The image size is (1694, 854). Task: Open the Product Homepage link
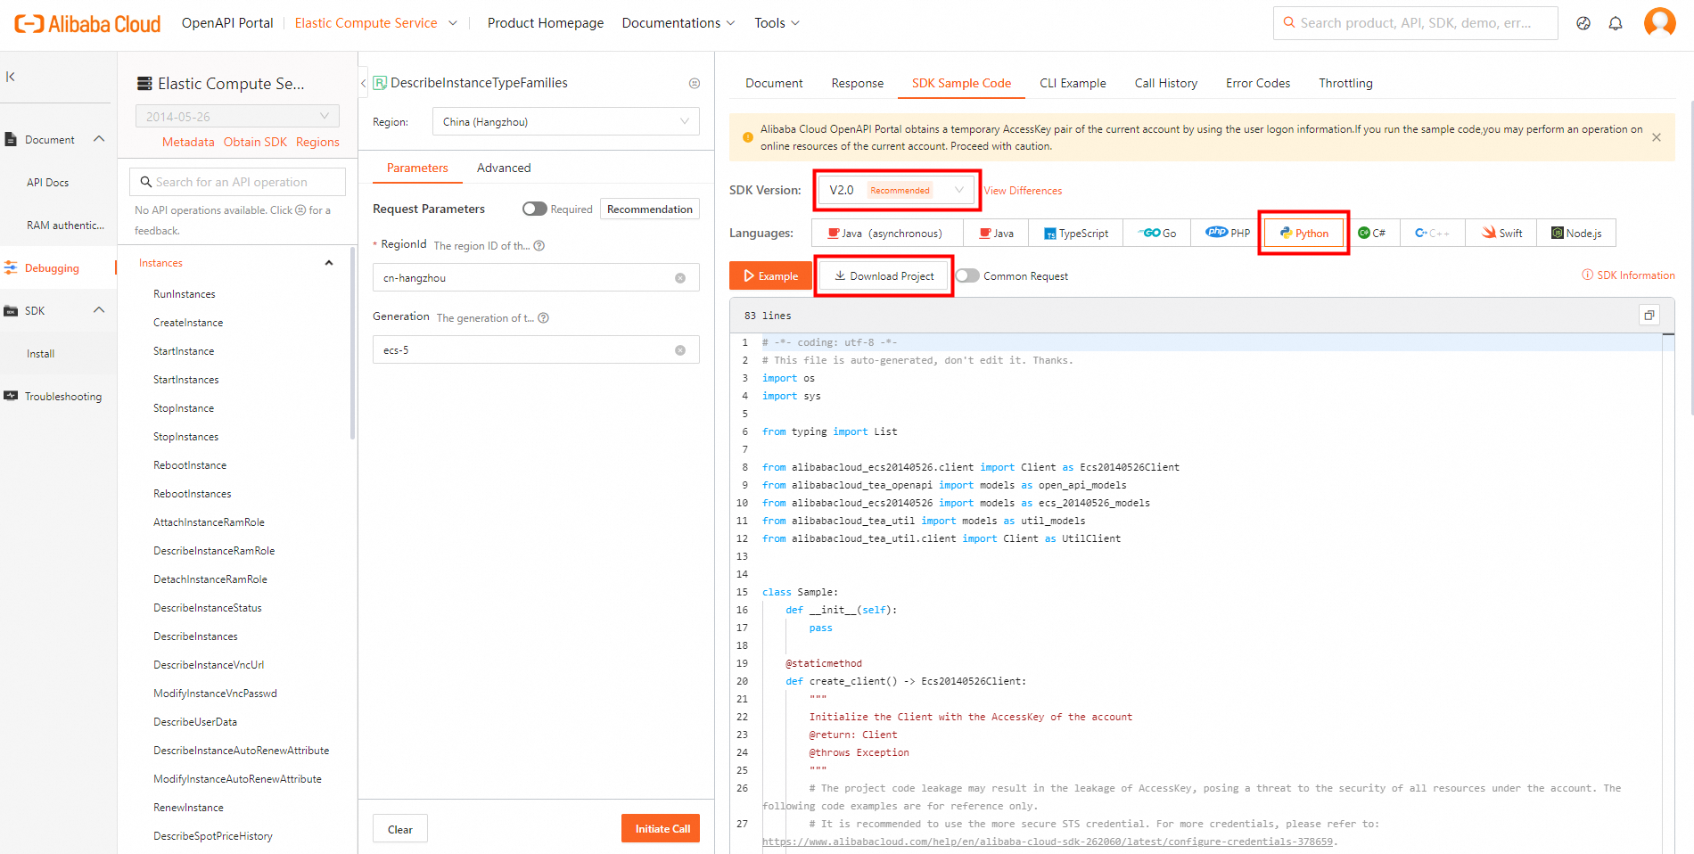tap(546, 23)
